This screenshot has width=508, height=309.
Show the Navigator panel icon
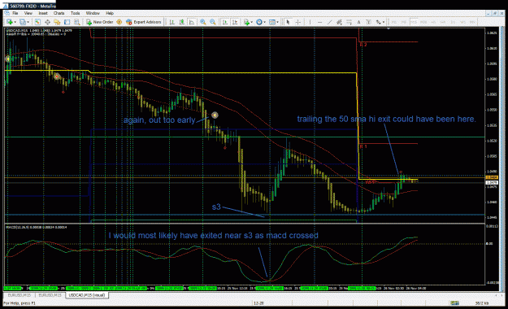tap(57, 22)
